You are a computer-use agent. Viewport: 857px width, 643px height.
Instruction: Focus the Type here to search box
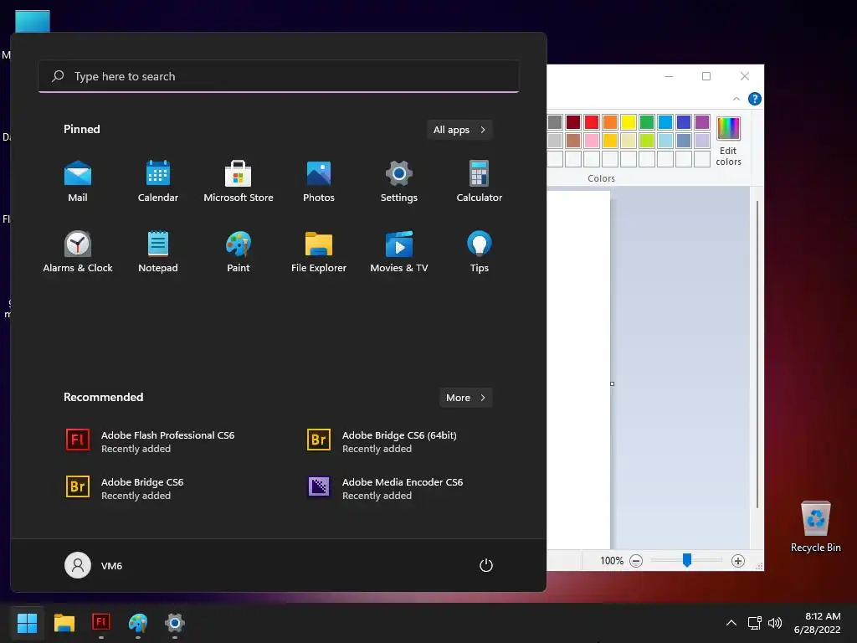point(279,76)
